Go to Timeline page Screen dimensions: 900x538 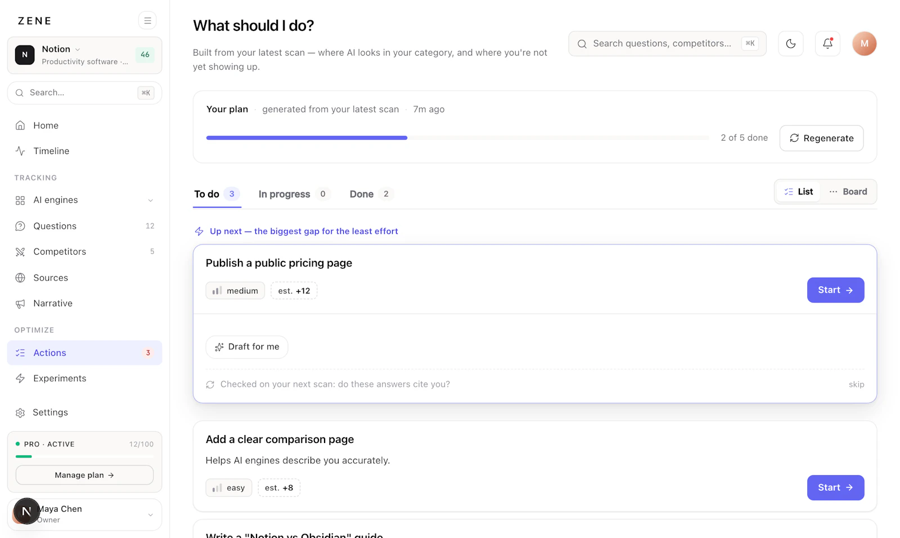[84, 151]
